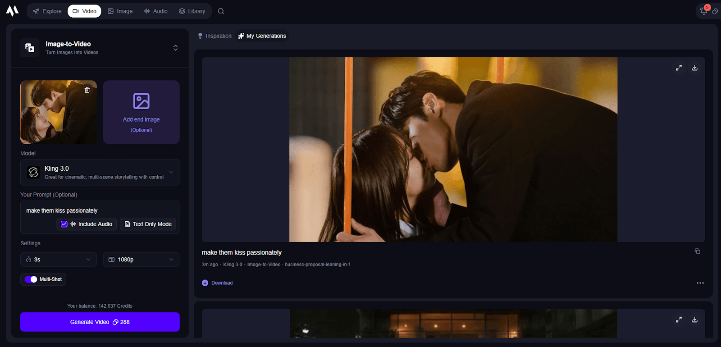Click 'Your balance: 142.037 Credits' text
This screenshot has width=721, height=347.
100,306
